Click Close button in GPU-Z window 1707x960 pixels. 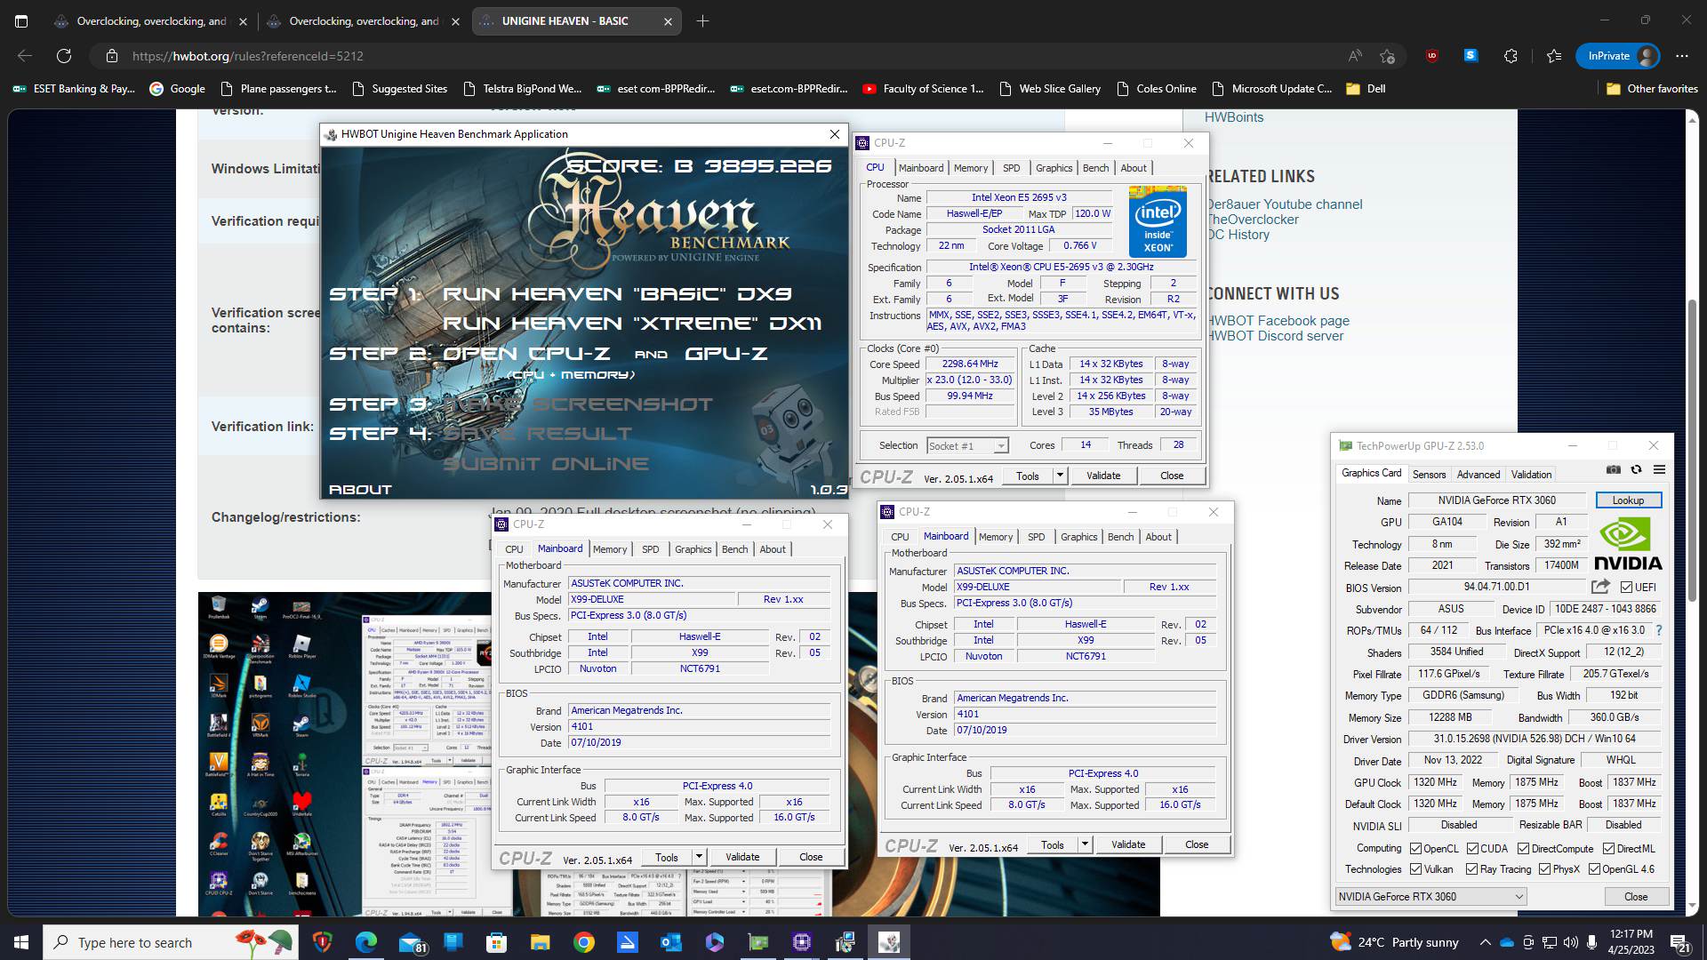click(1635, 896)
